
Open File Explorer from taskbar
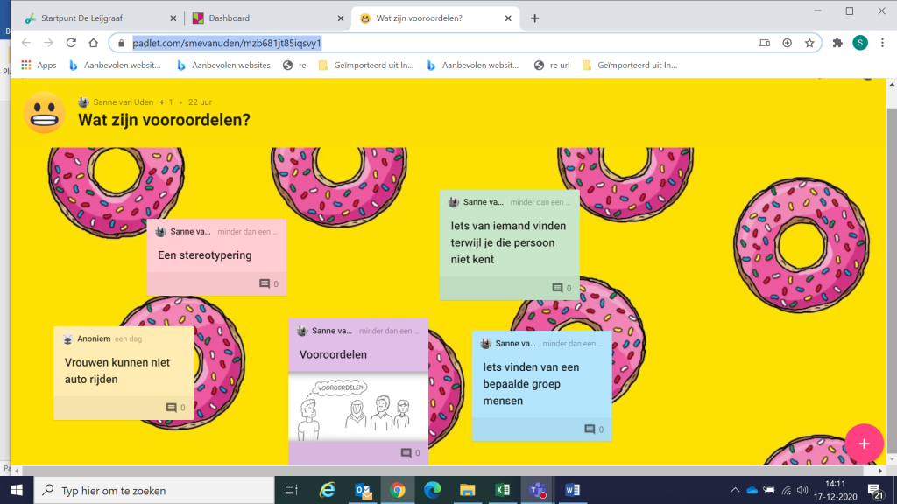point(468,490)
